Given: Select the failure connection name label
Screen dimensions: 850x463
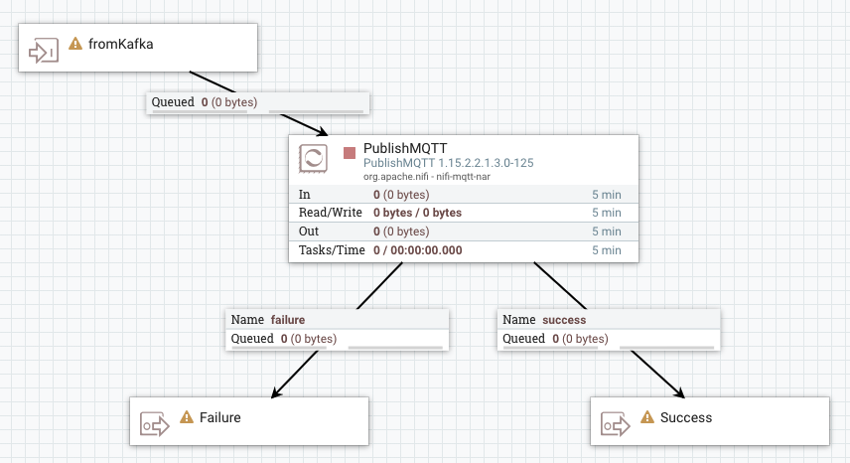Looking at the screenshot, I should (287, 320).
